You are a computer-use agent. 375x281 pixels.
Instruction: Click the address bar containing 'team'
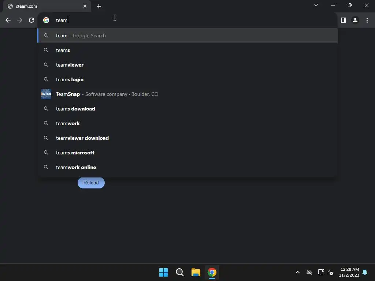pos(187,20)
